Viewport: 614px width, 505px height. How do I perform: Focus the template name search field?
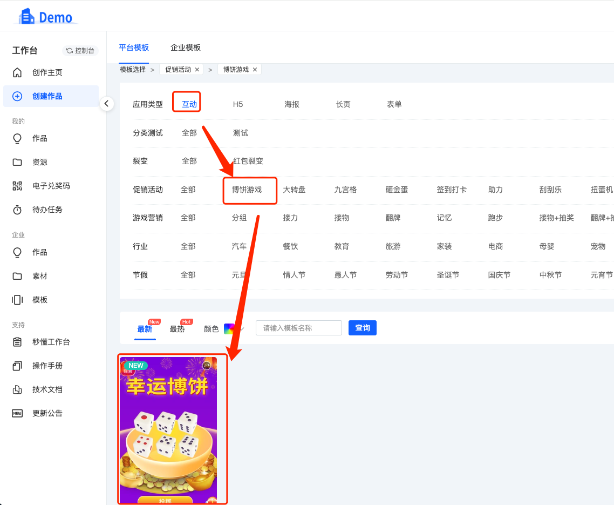coord(298,328)
